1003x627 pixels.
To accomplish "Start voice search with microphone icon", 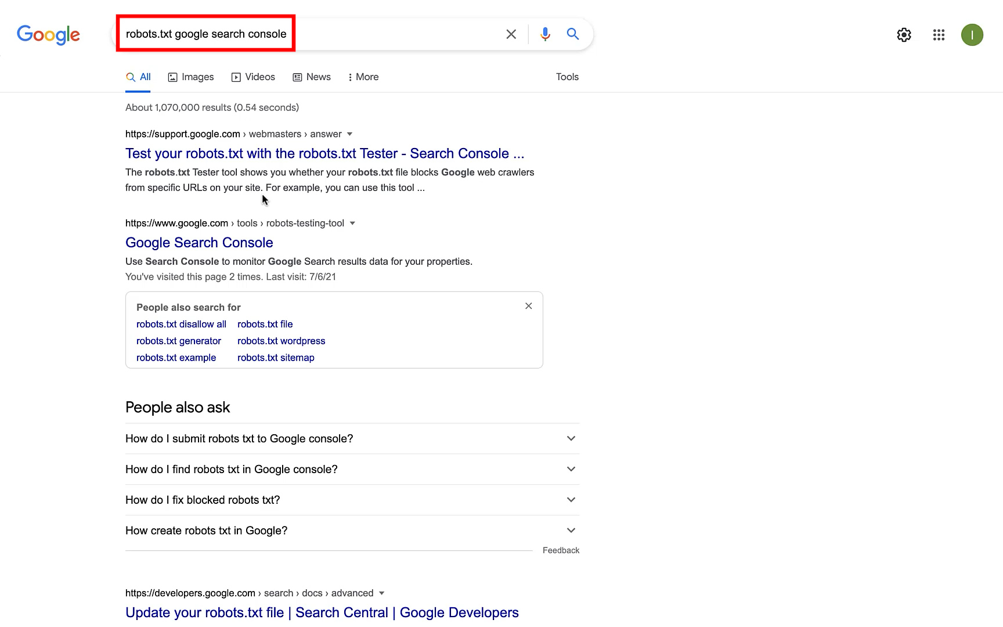I will click(544, 34).
